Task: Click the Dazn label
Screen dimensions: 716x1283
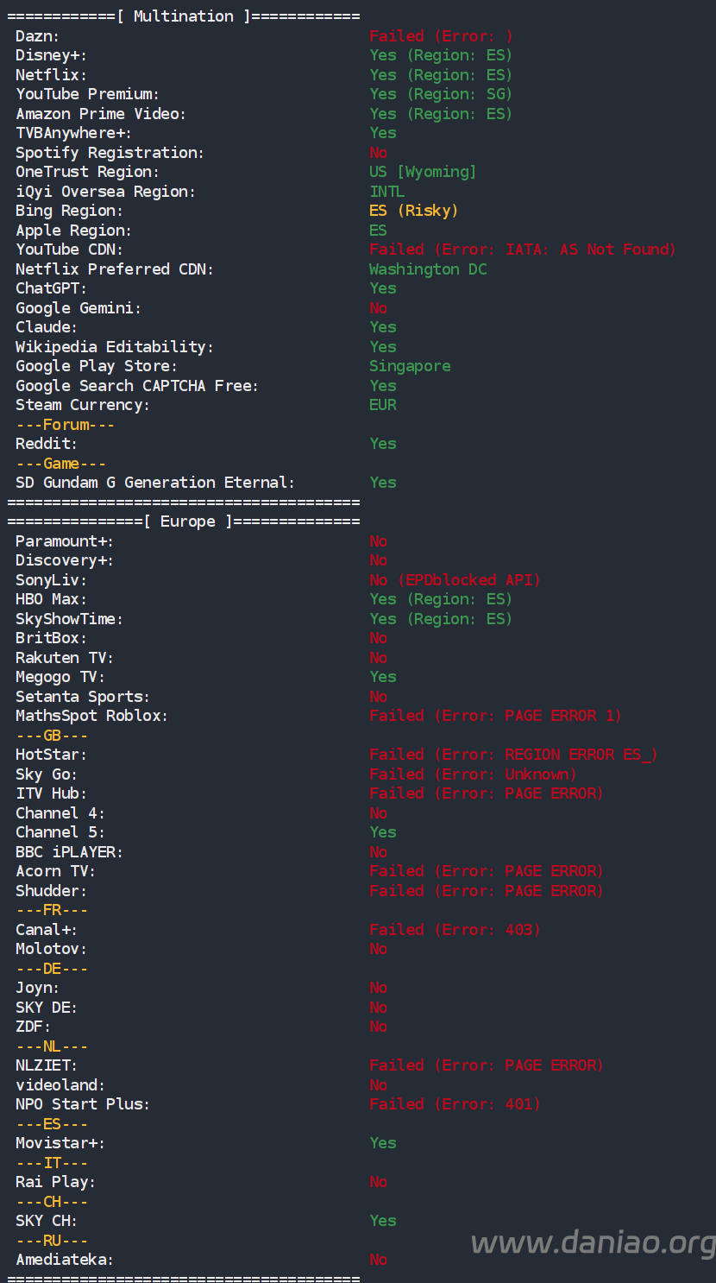Action: pyautogui.click(x=38, y=36)
